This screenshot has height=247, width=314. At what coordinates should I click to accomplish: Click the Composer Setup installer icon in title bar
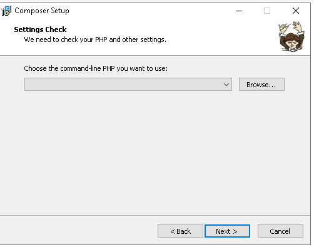click(x=6, y=11)
